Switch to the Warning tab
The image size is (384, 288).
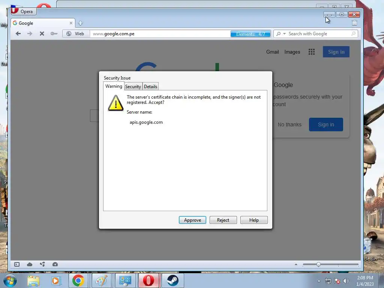(x=114, y=86)
